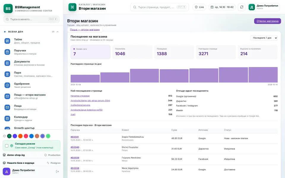Select Поръчки menu item text

click(20, 50)
